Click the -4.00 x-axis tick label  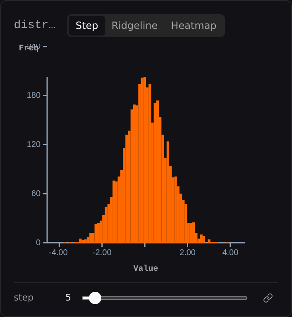click(58, 252)
